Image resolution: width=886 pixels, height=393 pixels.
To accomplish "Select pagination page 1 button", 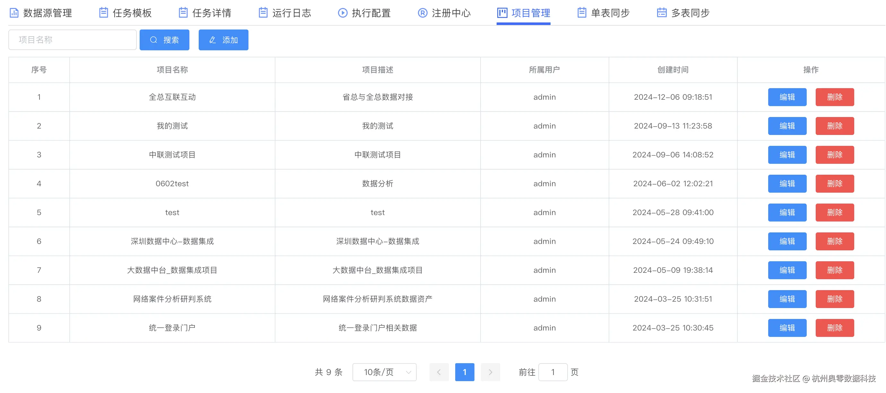I will [x=464, y=372].
